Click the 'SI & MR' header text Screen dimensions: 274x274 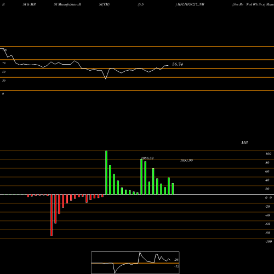[x=29, y=4]
